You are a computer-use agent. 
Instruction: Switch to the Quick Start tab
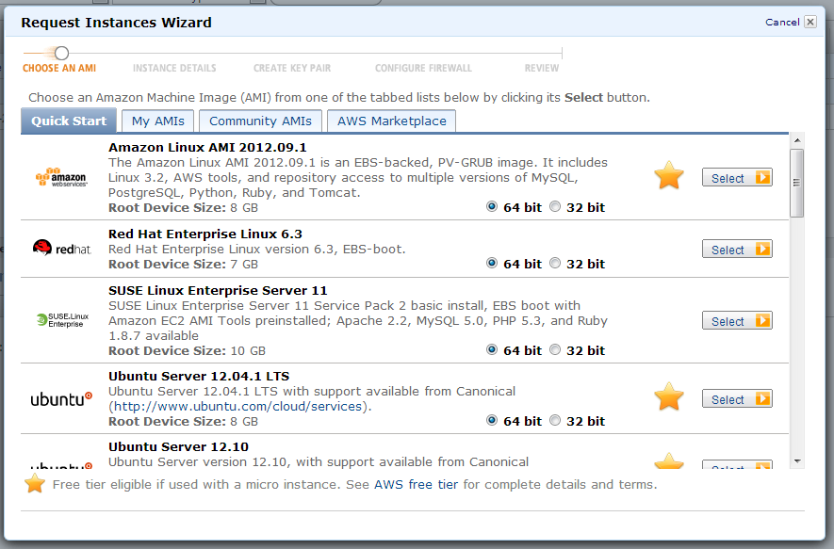point(69,121)
